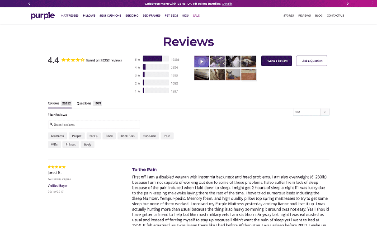The width and height of the screenshot is (377, 226).
Task: Toggle the Back Pain filter tag
Action: [127, 136]
